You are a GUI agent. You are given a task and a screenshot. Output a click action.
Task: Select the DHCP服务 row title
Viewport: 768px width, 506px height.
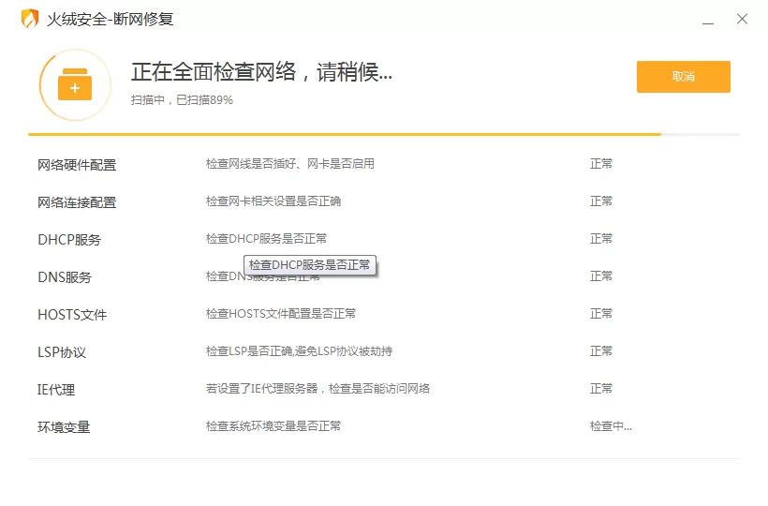[69, 240]
